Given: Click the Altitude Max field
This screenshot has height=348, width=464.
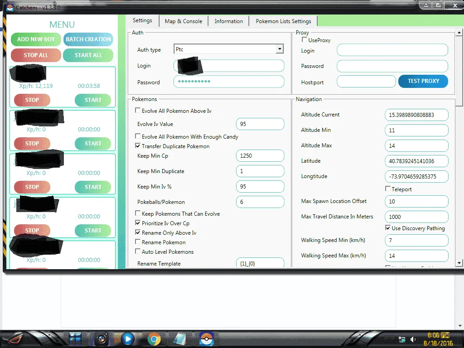Looking at the screenshot, I should pos(416,145).
